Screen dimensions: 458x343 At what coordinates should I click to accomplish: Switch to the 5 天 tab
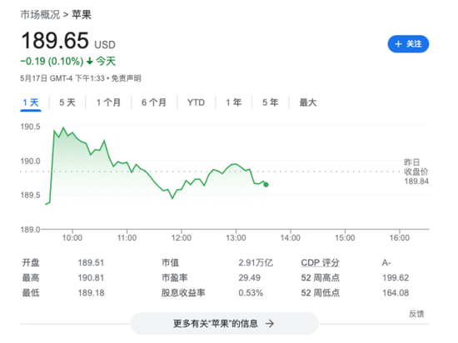click(67, 102)
